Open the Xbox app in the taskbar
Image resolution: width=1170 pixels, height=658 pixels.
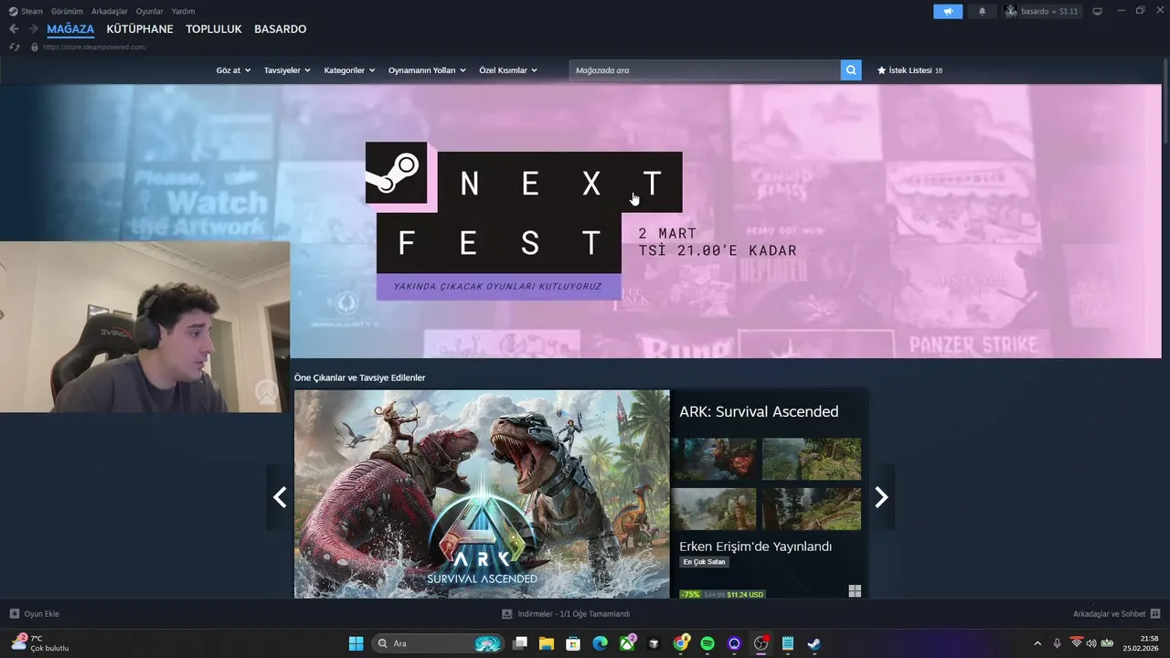pyautogui.click(x=628, y=643)
